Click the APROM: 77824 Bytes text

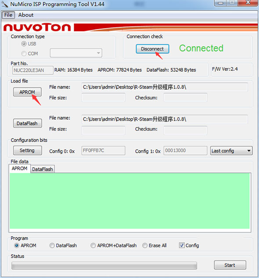[119, 70]
